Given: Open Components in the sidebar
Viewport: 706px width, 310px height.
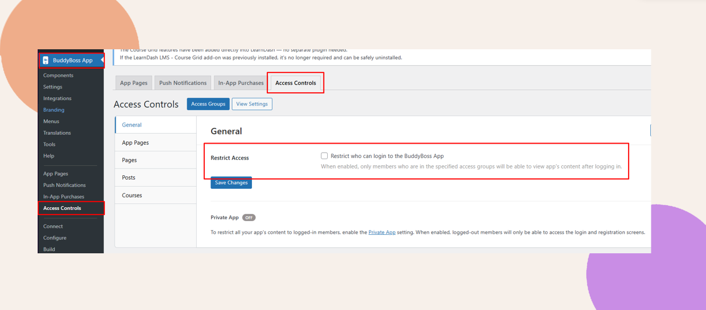Looking at the screenshot, I should click(58, 75).
